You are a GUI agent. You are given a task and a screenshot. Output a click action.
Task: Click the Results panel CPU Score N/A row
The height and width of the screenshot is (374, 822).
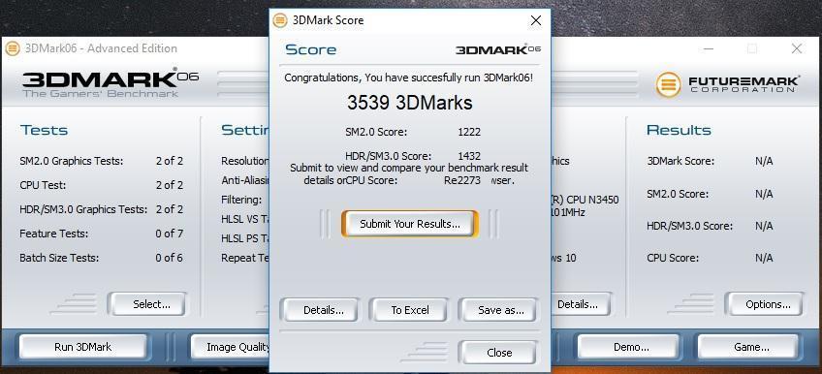click(710, 258)
